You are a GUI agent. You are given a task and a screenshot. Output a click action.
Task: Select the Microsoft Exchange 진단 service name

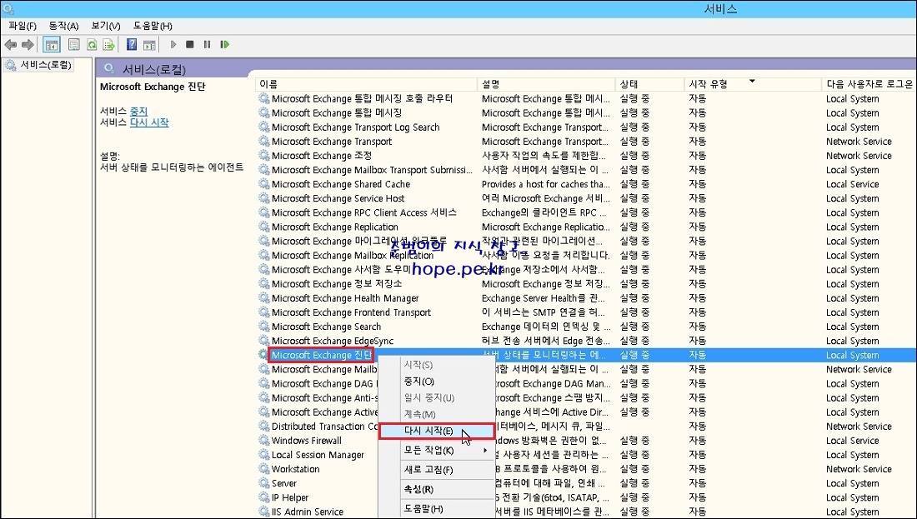(322, 355)
